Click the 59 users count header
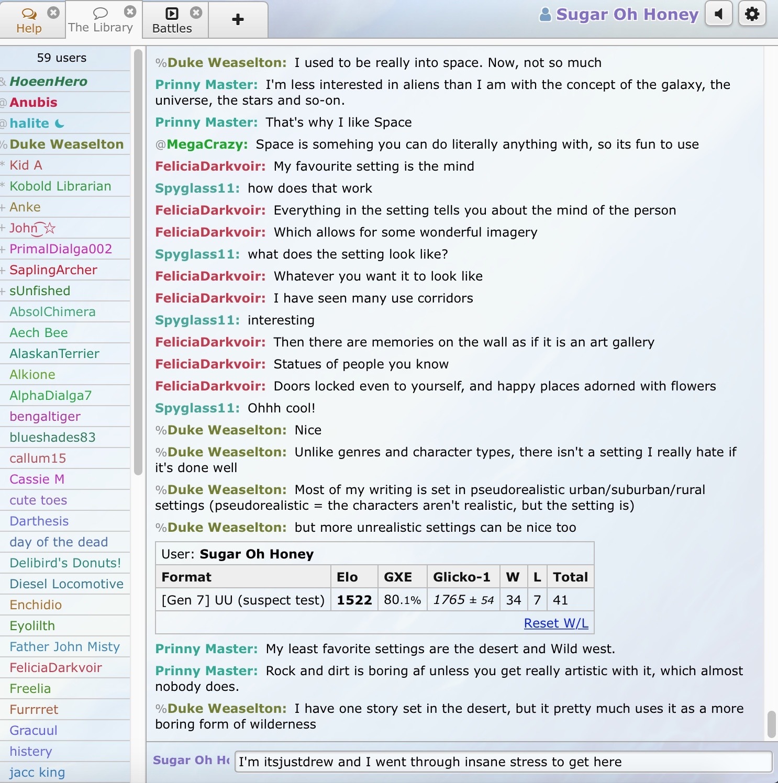 [x=62, y=58]
